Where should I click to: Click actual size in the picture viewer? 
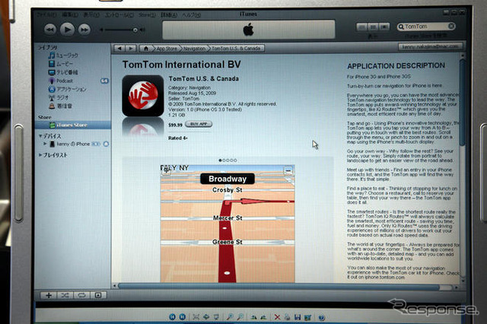[x=205, y=317]
